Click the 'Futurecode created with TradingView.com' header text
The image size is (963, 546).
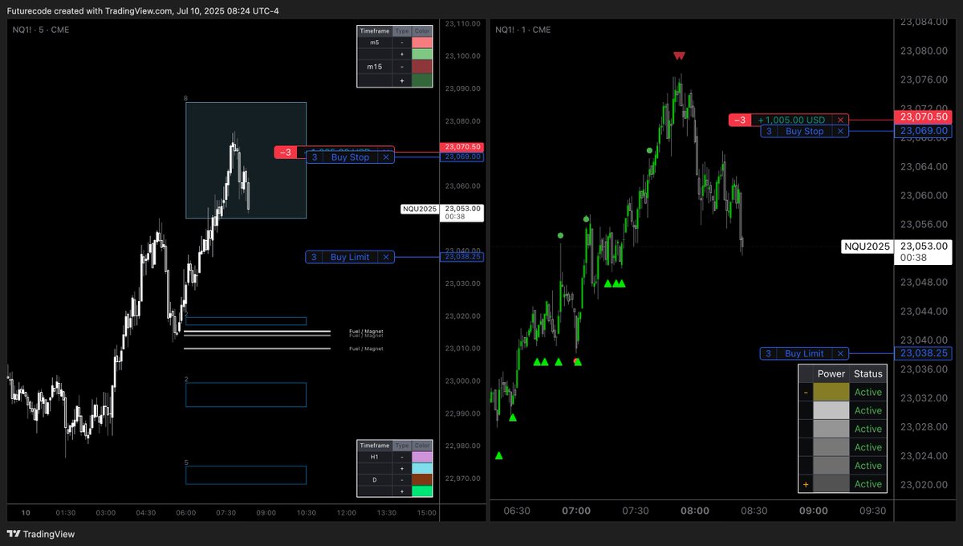tap(89, 10)
